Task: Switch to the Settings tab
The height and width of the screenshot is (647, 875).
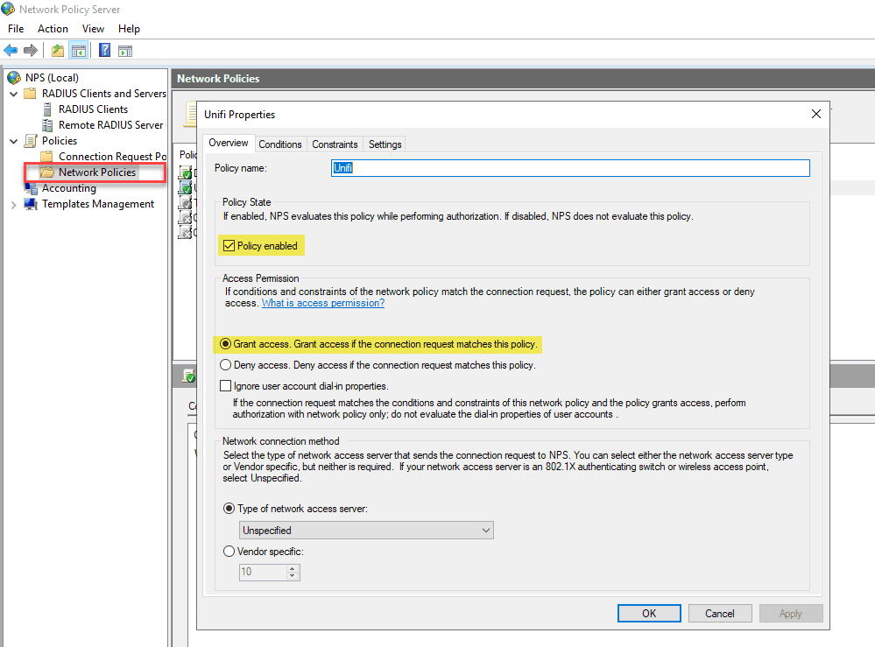Action: (x=385, y=144)
